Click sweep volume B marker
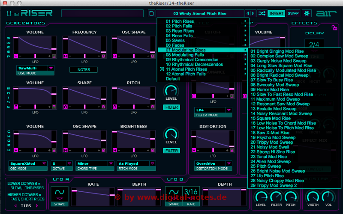 click(x=54, y=56)
